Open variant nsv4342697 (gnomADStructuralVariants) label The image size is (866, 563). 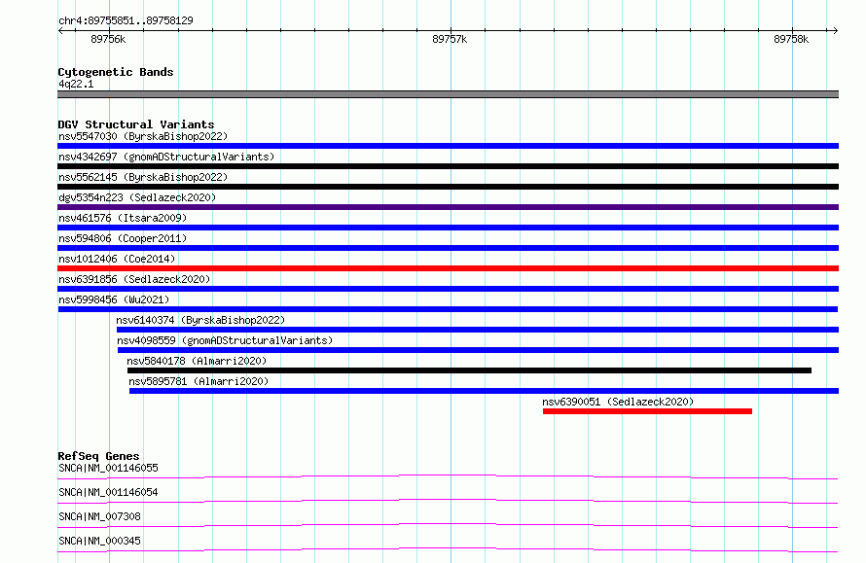[166, 157]
